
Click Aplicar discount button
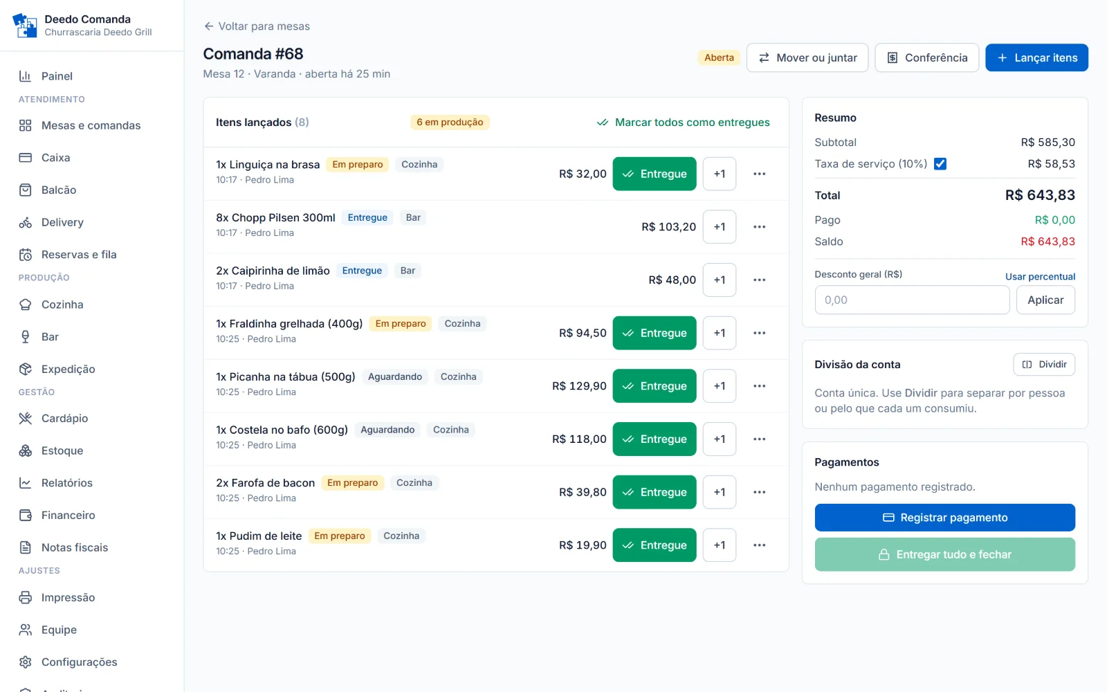click(1045, 300)
